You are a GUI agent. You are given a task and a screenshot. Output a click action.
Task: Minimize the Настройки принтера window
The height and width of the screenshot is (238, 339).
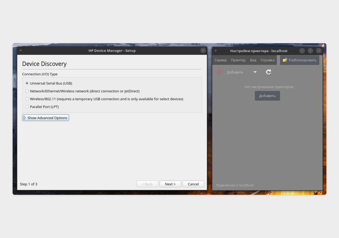point(302,51)
